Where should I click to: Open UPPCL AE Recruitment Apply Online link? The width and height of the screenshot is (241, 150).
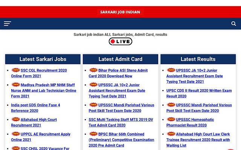pyautogui.click(x=41, y=137)
